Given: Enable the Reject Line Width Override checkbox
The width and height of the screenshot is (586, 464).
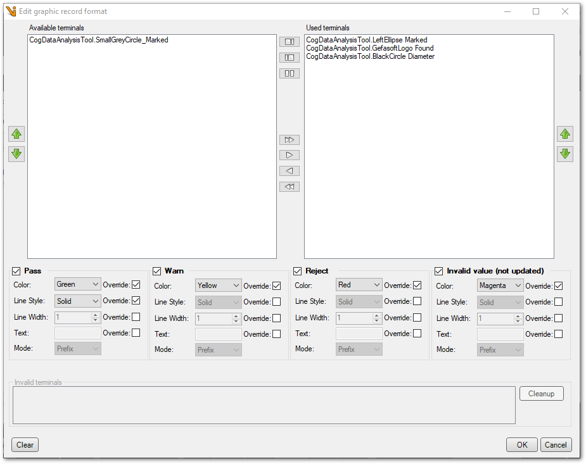Looking at the screenshot, I should pos(417,317).
